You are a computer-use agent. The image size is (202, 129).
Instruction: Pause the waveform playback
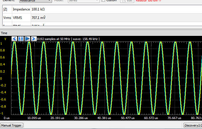(21, 39)
